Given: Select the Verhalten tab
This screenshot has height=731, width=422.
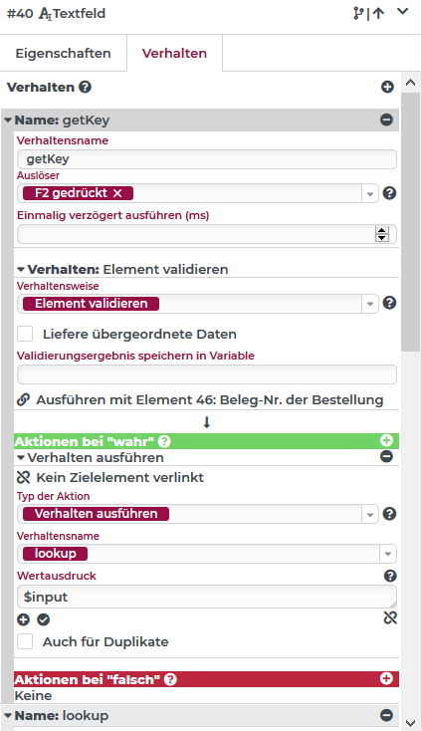Looking at the screenshot, I should coord(174,53).
